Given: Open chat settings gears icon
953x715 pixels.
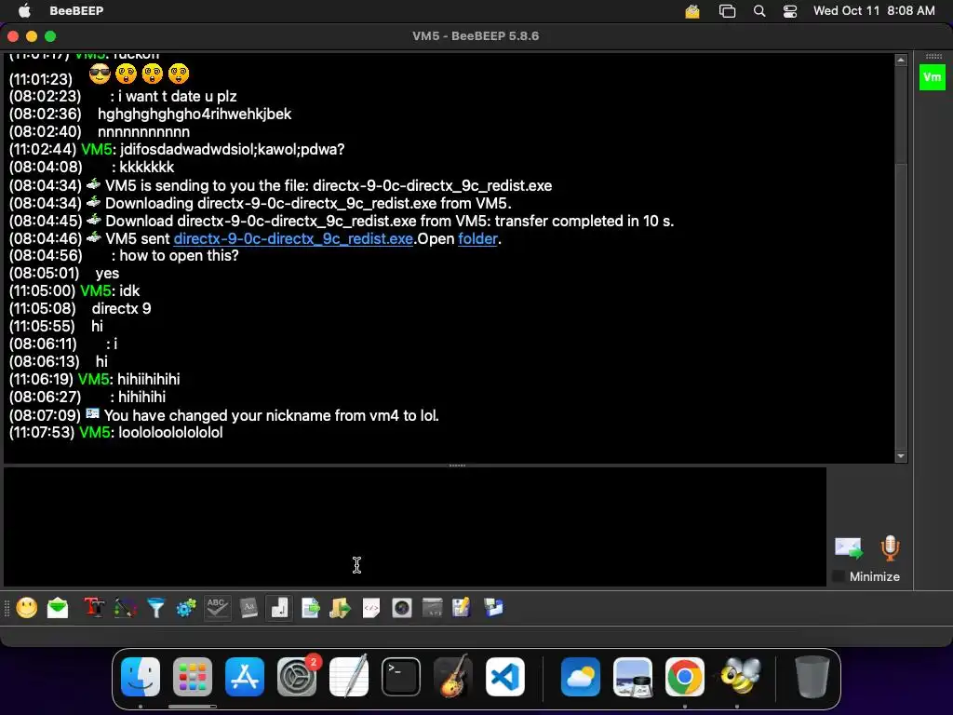Looking at the screenshot, I should point(186,607).
